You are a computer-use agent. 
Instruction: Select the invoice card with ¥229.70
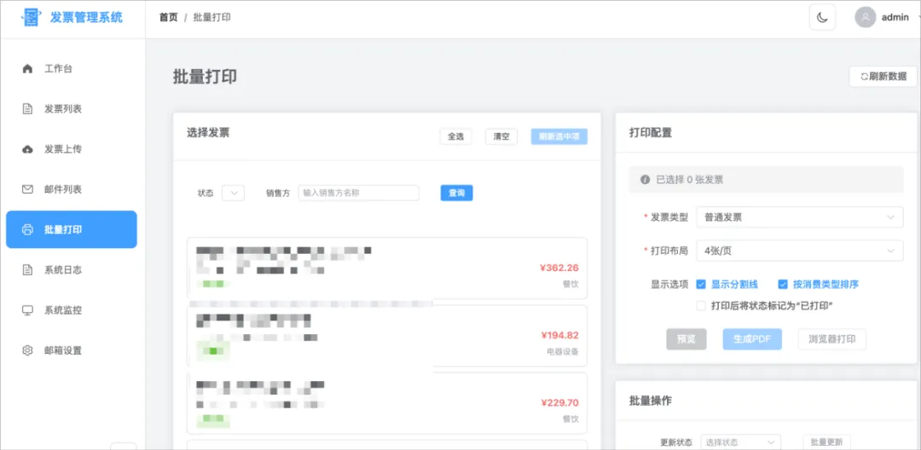[x=387, y=403]
